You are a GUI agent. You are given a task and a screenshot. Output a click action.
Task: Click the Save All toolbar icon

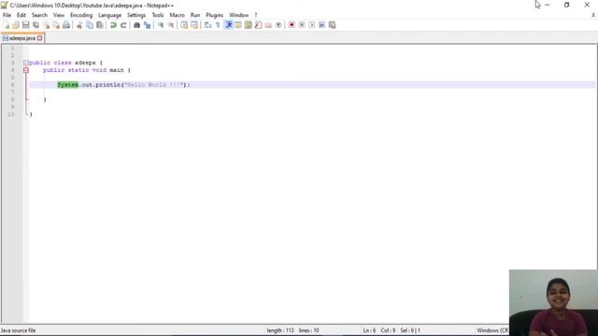tap(36, 25)
